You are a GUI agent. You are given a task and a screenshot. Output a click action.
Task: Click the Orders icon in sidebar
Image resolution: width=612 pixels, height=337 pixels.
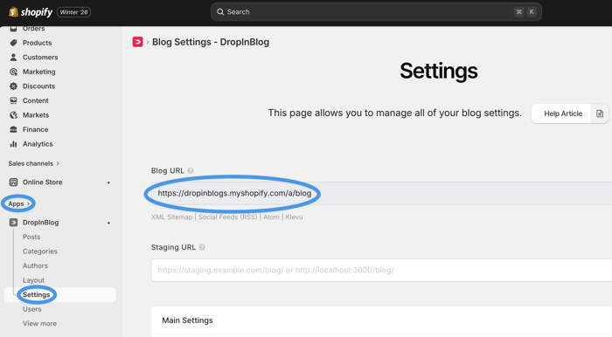click(14, 29)
